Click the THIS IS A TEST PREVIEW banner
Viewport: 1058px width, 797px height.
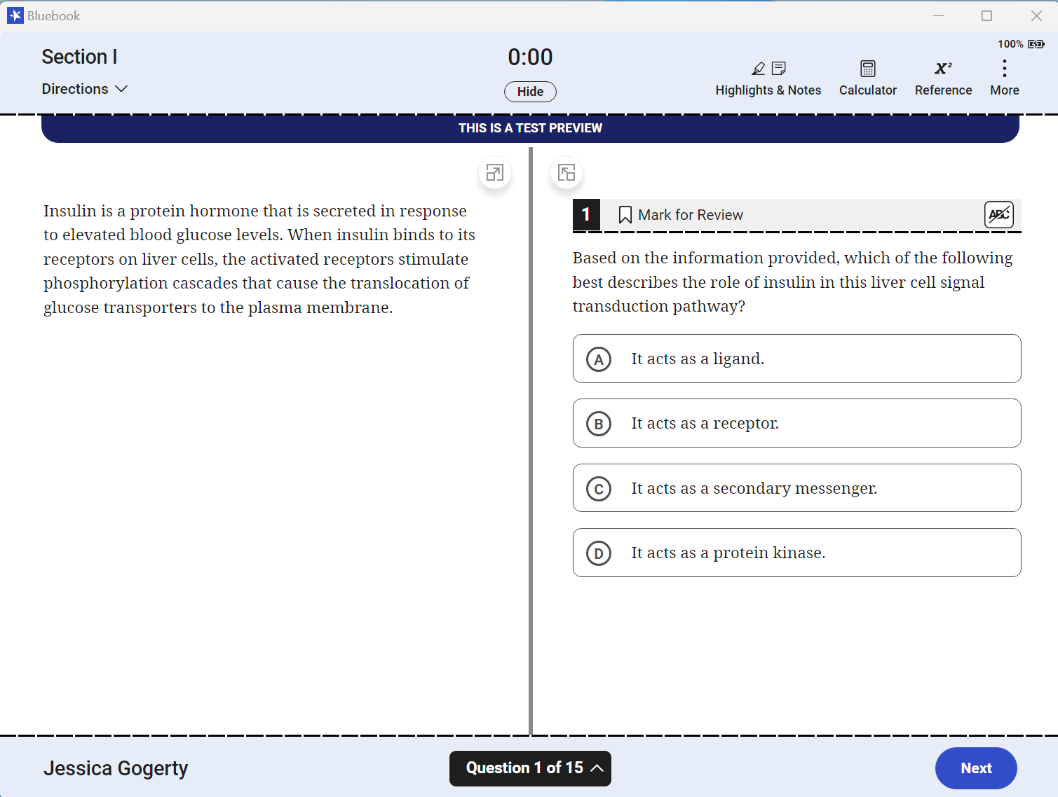[x=530, y=128]
